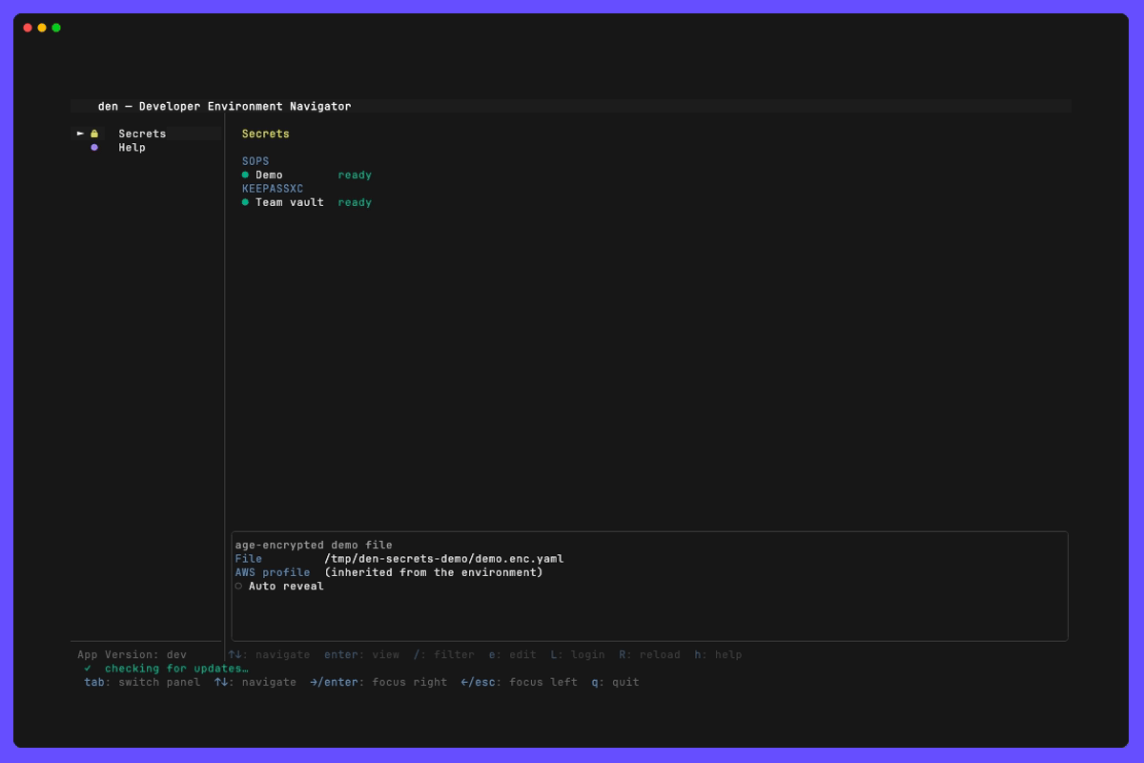Click the lock icon beside Secrets

coord(94,134)
